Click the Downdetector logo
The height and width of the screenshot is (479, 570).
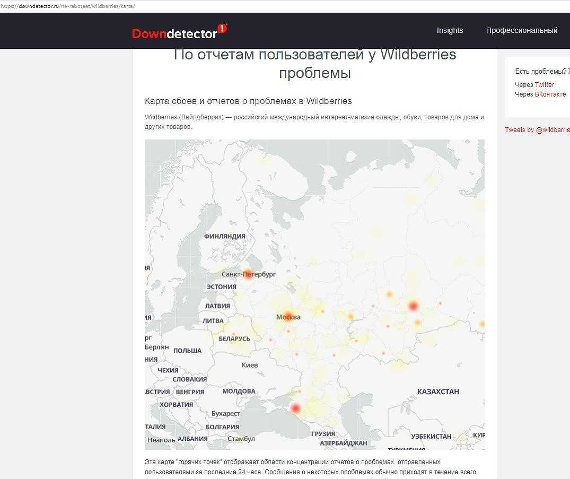coord(179,32)
